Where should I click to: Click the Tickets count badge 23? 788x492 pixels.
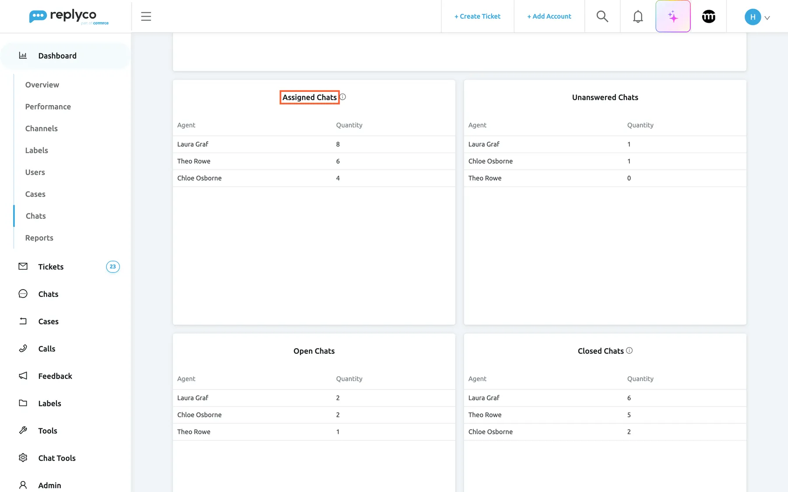tap(113, 267)
